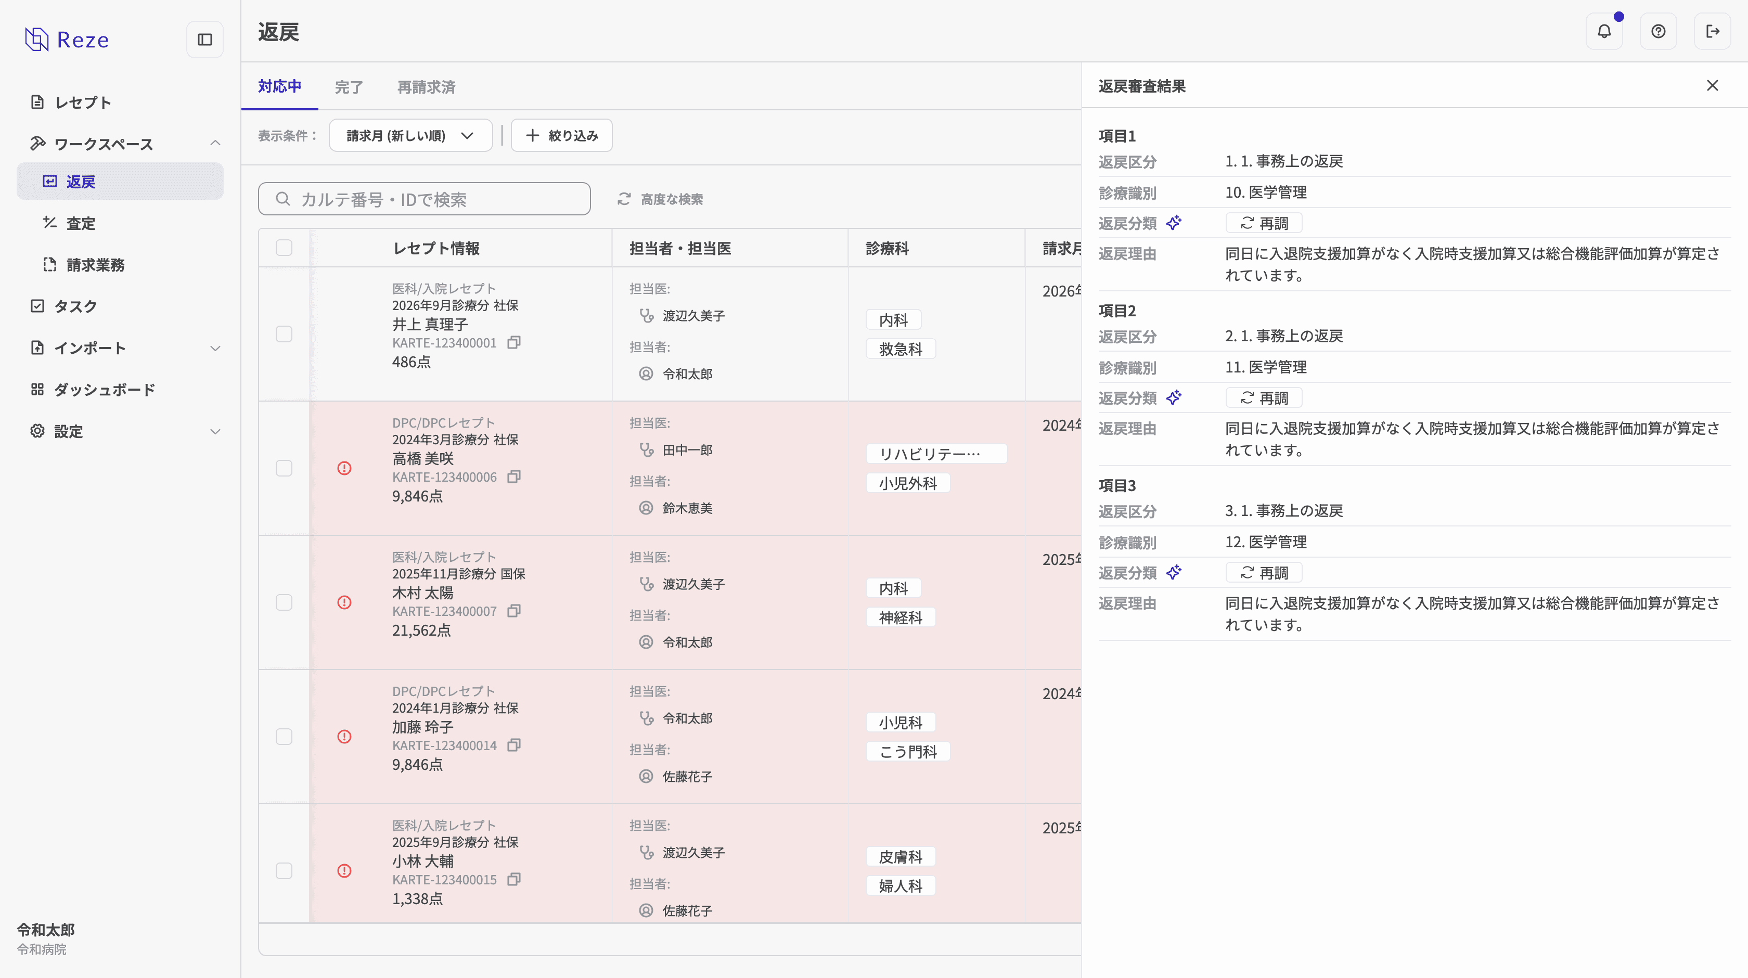This screenshot has width=1748, height=978.
Task: Click the alert icon on 小林 大輔 row
Action: tap(345, 871)
